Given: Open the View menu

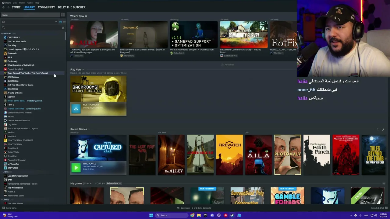Looking at the screenshot, I should [15, 3].
